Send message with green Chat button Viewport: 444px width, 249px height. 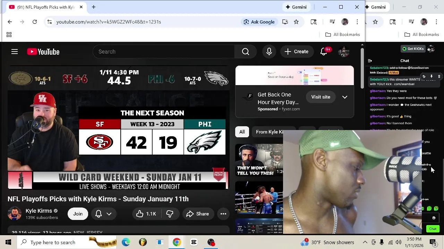pyautogui.click(x=433, y=229)
